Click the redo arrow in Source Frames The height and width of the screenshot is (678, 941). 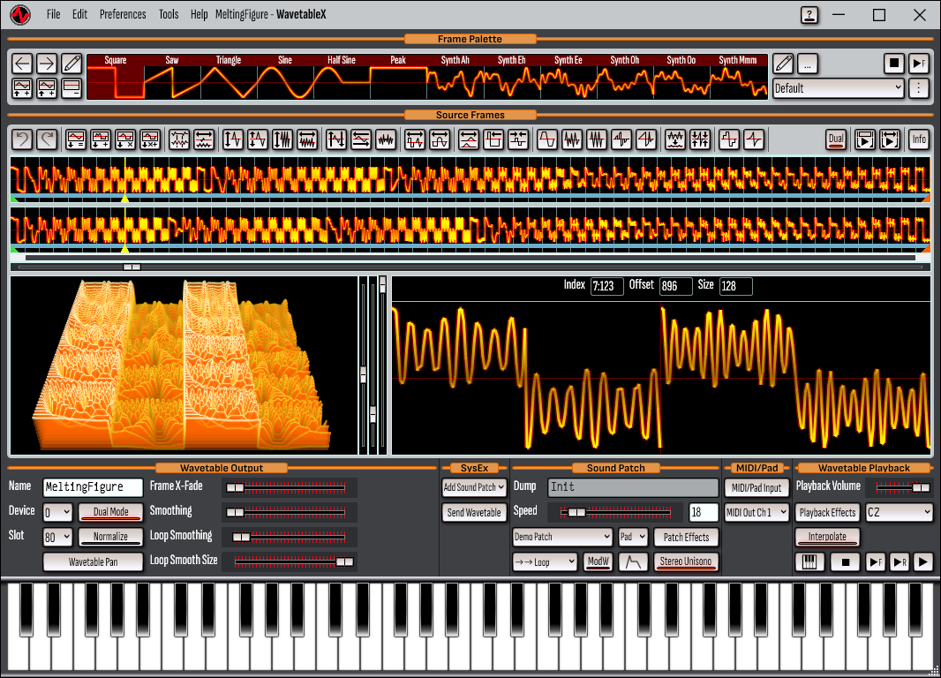point(47,139)
